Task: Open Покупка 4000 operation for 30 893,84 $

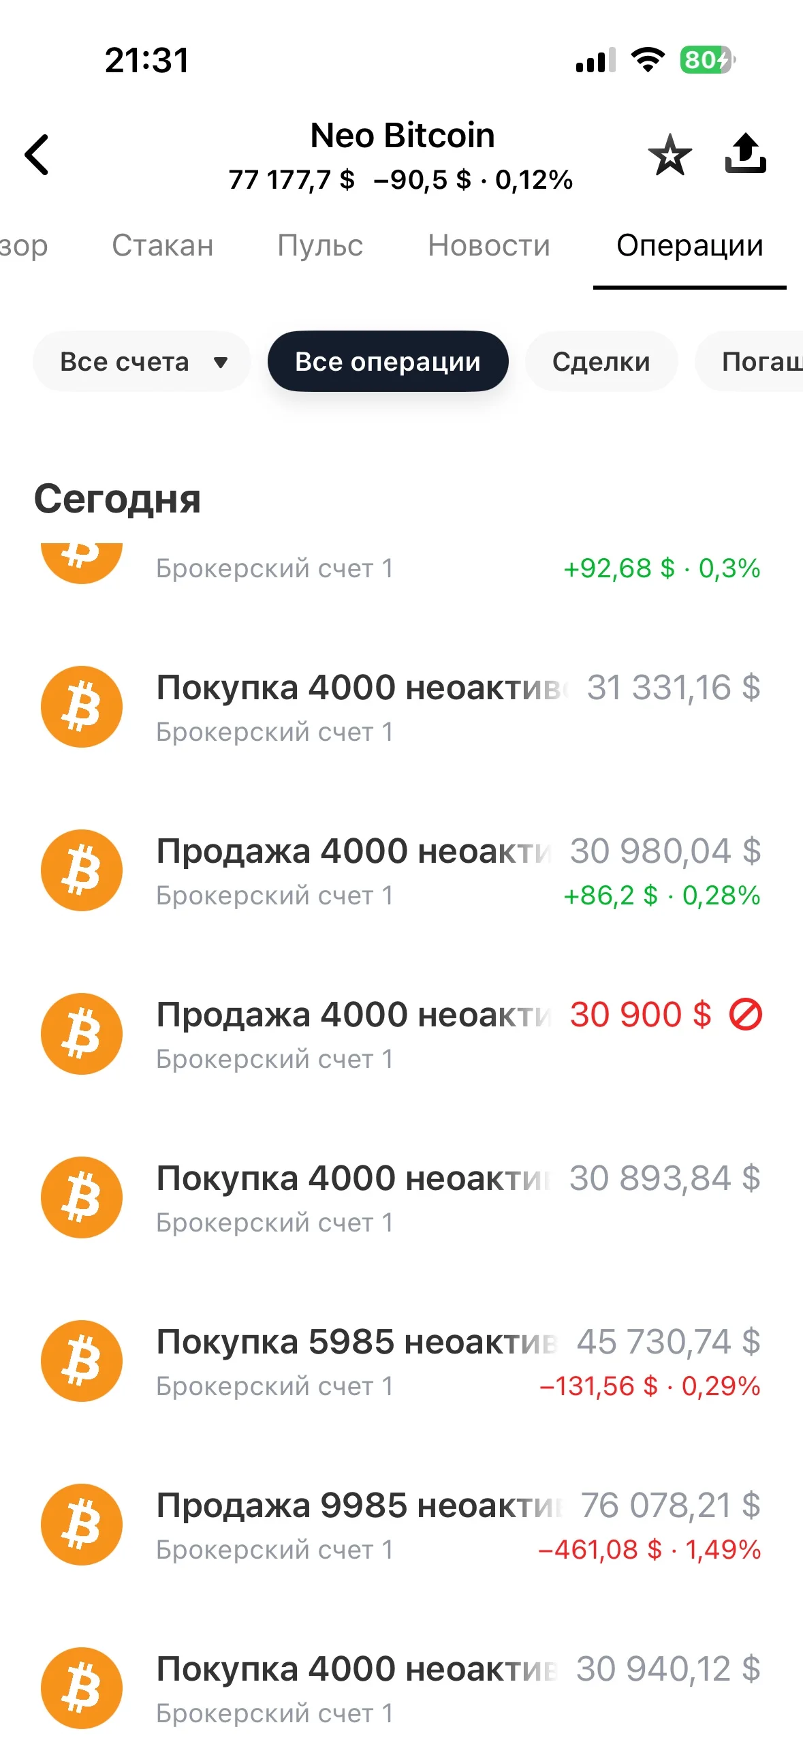Action: tap(401, 1197)
